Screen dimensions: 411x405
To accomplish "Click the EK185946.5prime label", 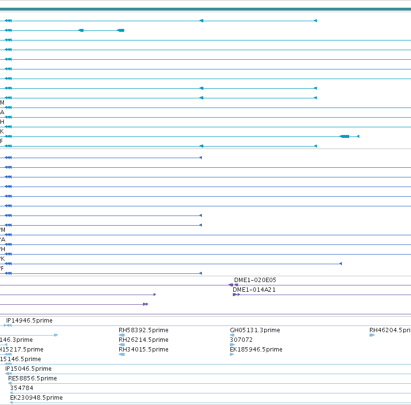I will click(256, 350).
